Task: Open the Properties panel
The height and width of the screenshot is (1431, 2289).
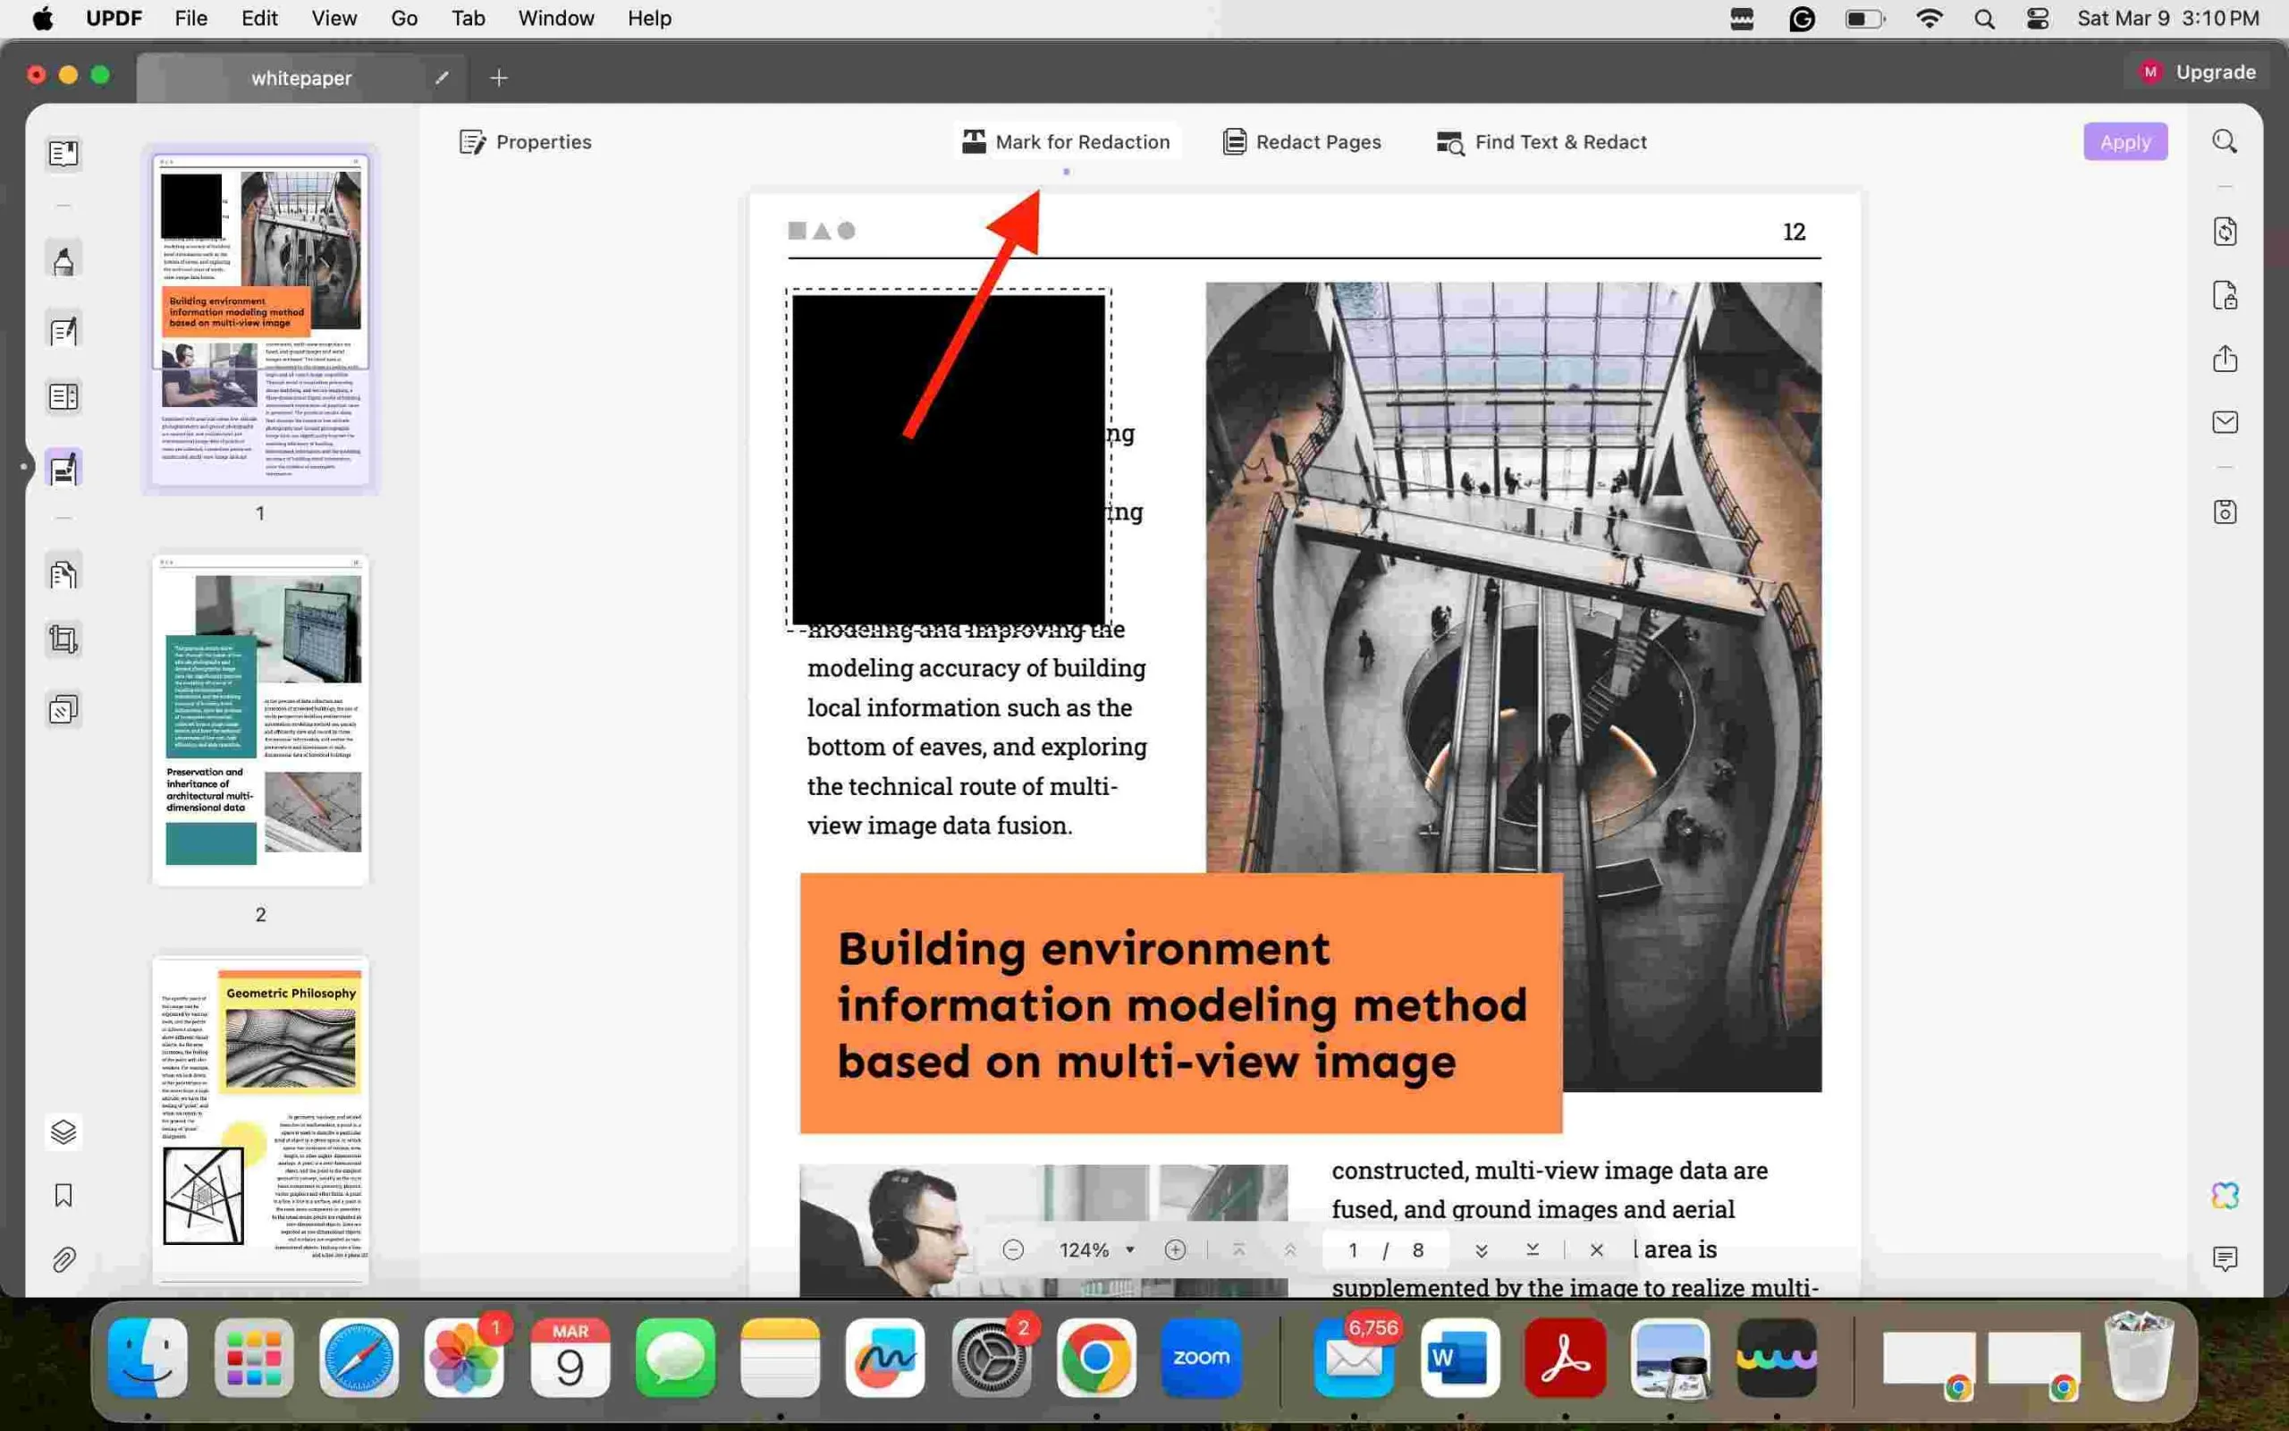Action: pos(526,142)
